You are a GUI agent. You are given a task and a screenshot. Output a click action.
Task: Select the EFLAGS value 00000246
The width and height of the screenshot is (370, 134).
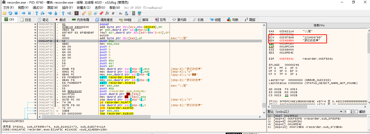[x=292, y=65]
